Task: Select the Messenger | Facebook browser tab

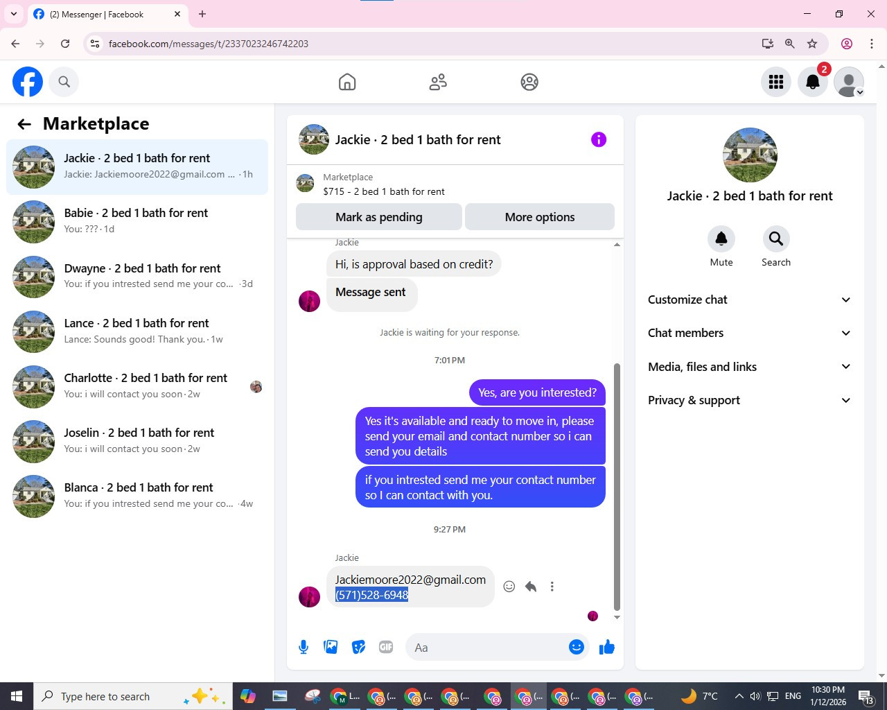Action: click(x=107, y=14)
